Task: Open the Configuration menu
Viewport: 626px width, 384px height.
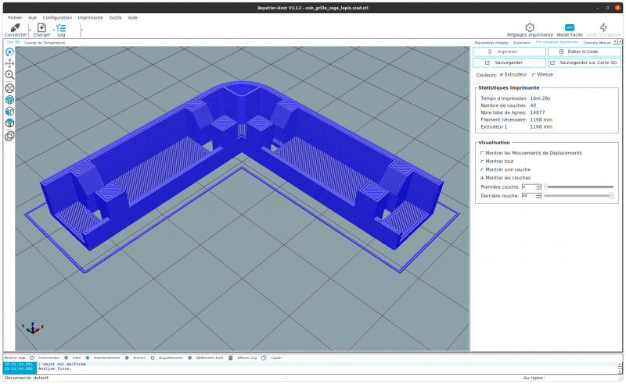Action: pyautogui.click(x=57, y=17)
